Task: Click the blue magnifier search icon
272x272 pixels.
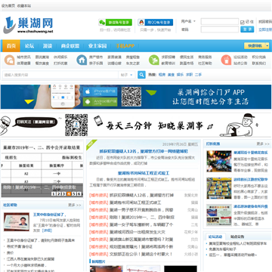Action: (141, 75)
